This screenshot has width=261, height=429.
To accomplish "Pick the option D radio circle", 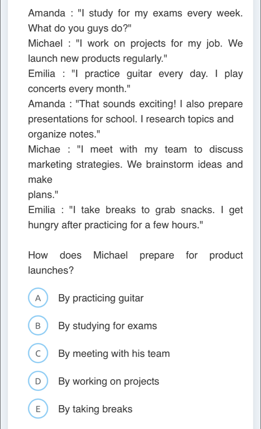I will pos(38,382).
